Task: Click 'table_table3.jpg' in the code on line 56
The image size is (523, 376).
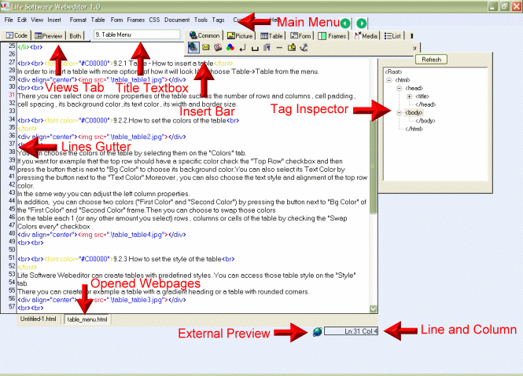Action: coord(136,300)
